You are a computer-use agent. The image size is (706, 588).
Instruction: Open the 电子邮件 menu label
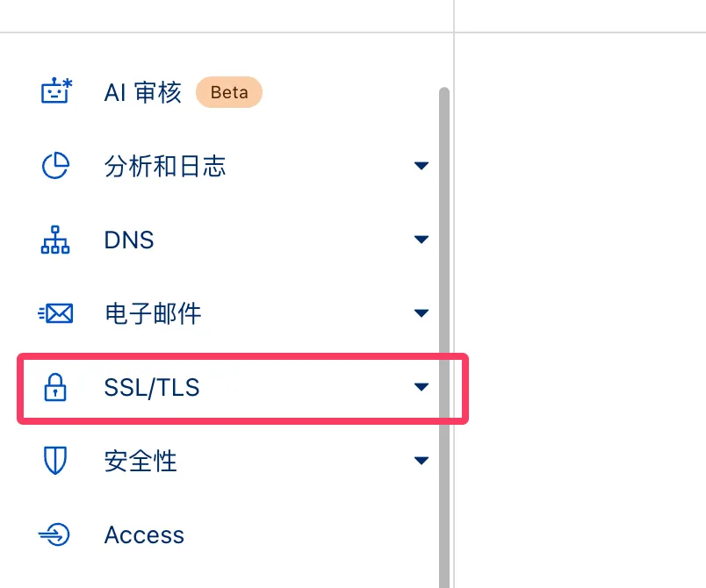(x=152, y=313)
